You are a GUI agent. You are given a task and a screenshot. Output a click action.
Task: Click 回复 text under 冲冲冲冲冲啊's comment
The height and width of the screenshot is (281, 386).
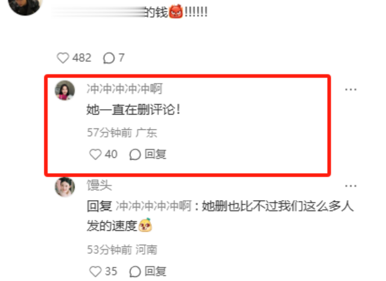[x=156, y=154]
